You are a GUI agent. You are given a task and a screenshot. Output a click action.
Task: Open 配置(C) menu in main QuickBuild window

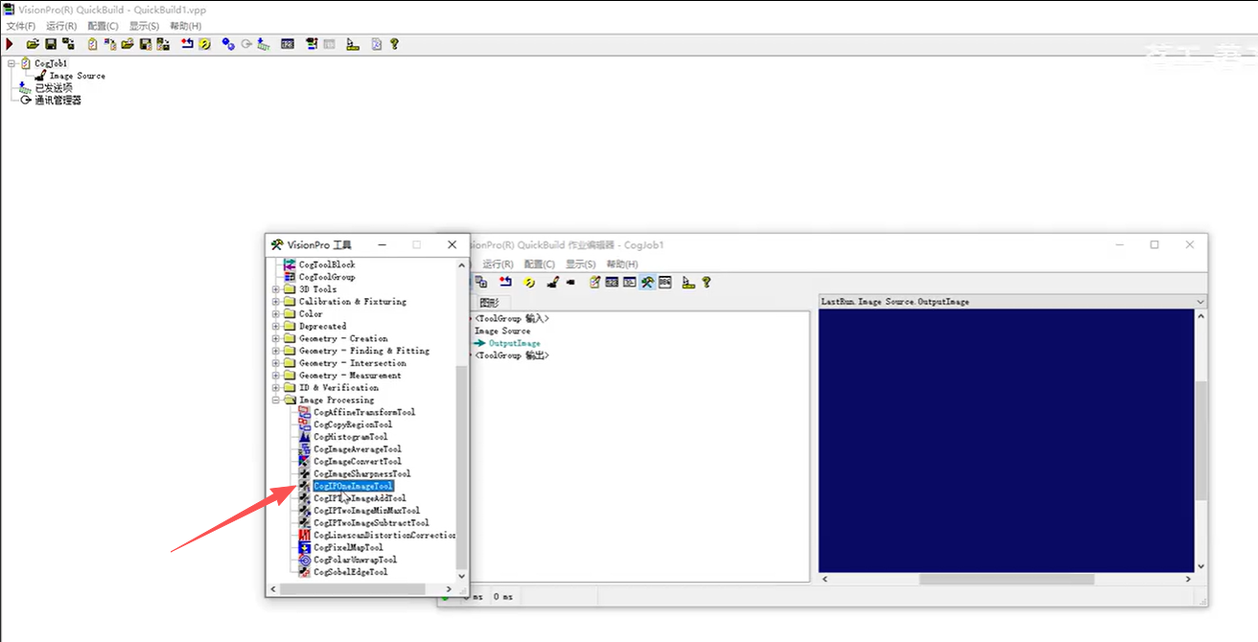pos(103,26)
